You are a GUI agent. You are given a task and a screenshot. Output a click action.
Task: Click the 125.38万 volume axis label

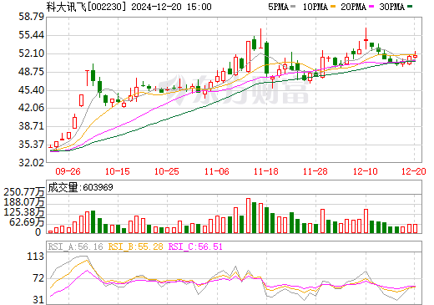pos(24,212)
